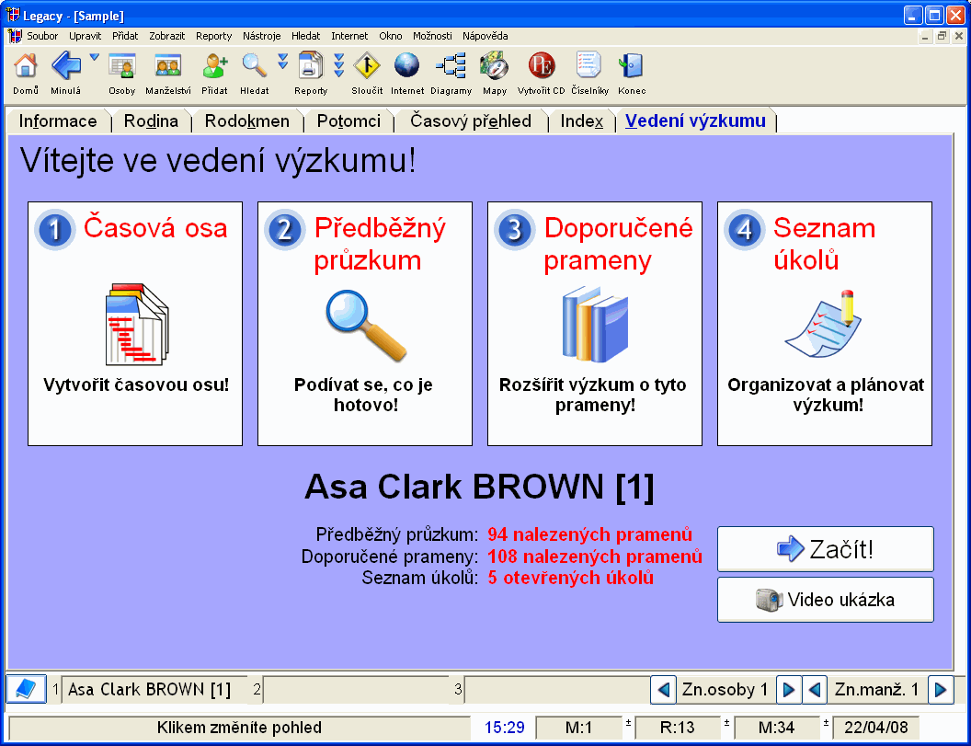Click the Předběžný průzkum magnifying glass image
Viewport: 971px width, 746px height.
[366, 326]
